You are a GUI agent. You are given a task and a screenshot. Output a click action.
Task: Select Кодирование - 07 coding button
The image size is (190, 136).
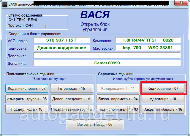(163, 88)
